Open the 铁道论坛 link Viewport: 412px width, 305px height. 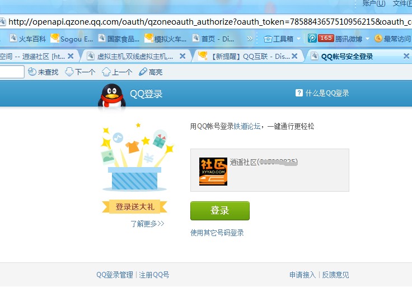pos(247,126)
